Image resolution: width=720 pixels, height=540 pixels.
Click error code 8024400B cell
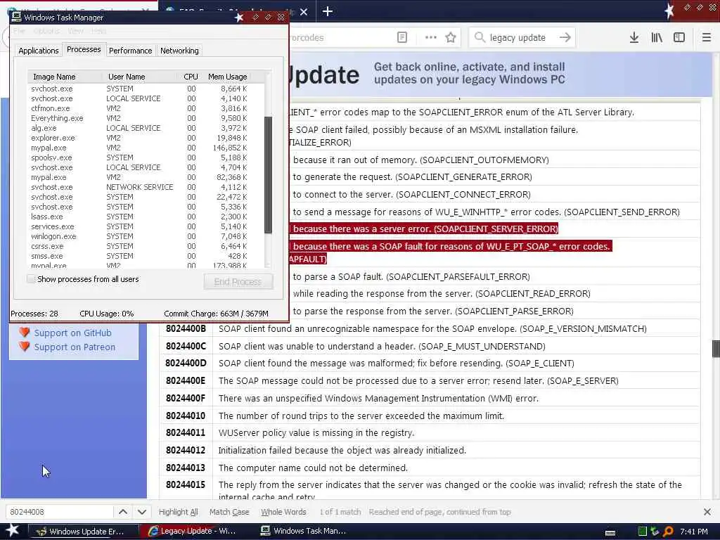(186, 328)
